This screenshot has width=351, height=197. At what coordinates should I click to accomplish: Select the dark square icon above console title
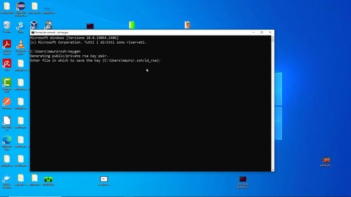pyautogui.click(x=90, y=26)
